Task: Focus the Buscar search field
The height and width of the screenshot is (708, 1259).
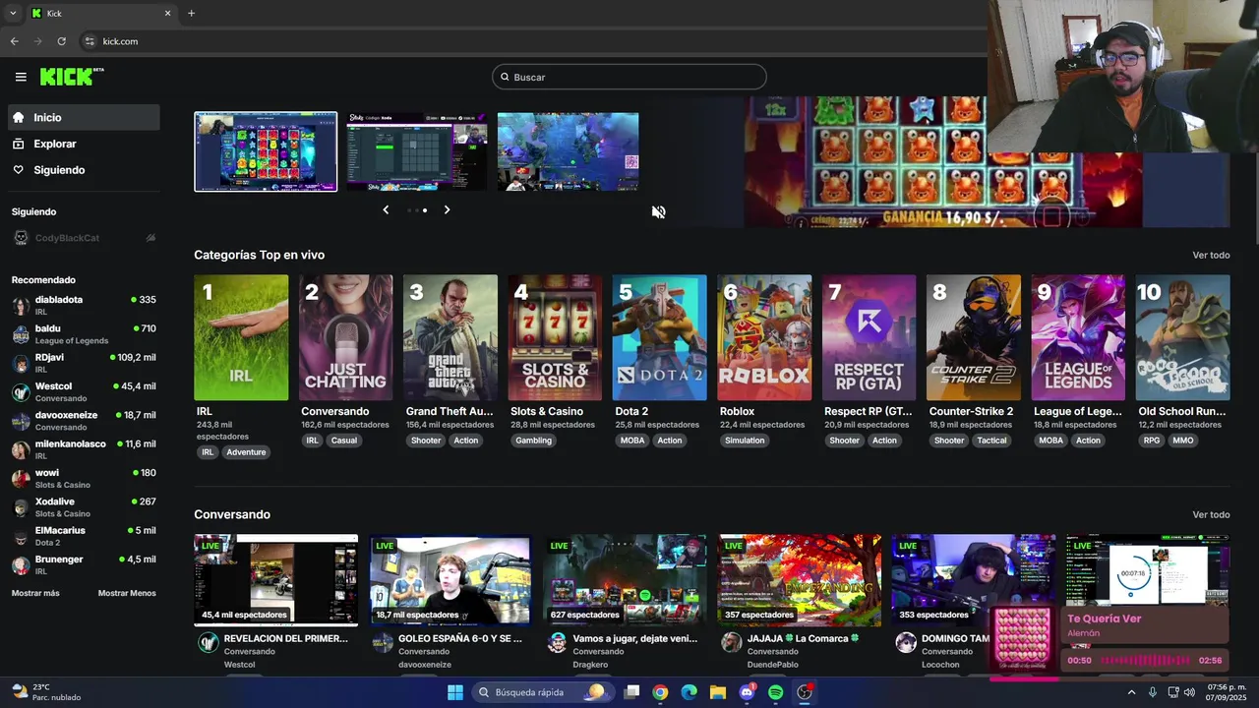Action: (629, 77)
